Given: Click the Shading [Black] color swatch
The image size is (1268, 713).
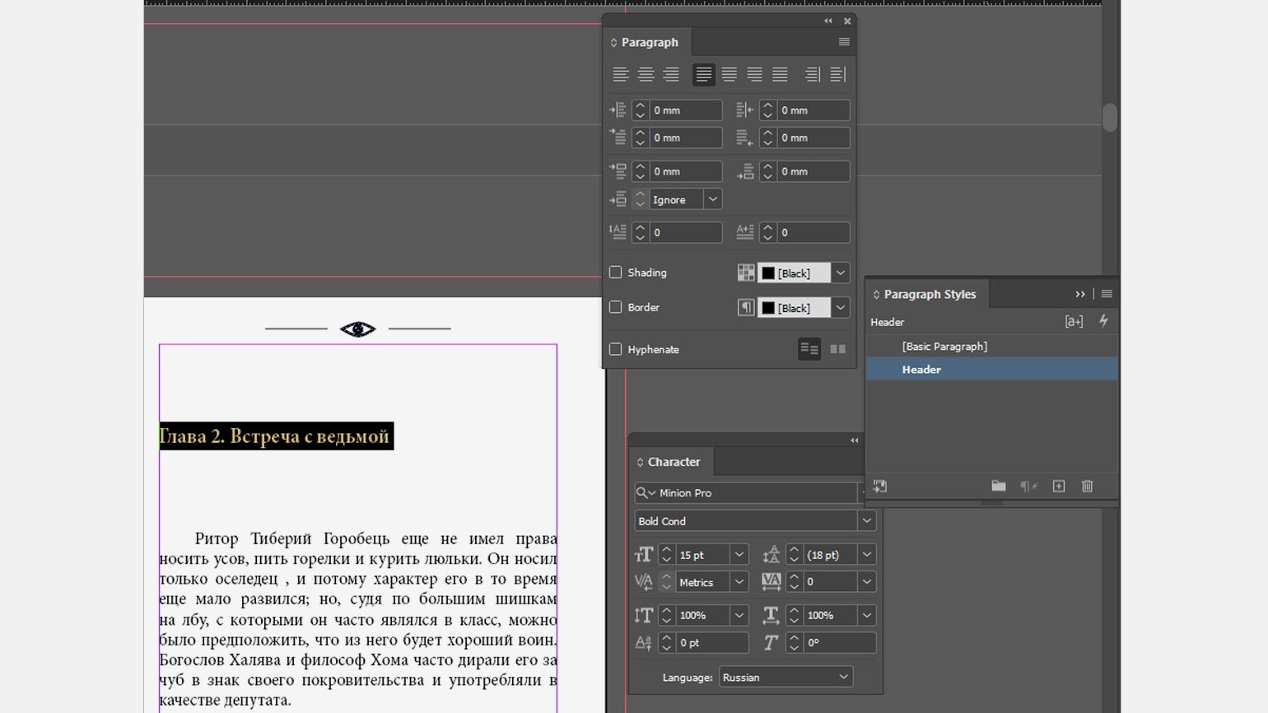Looking at the screenshot, I should coord(768,273).
